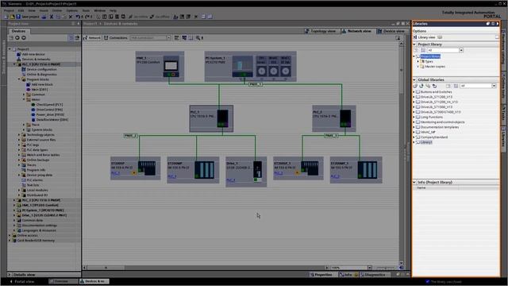Collapse the Info (Project library) section
This screenshot has height=286, width=508.
click(x=414, y=182)
